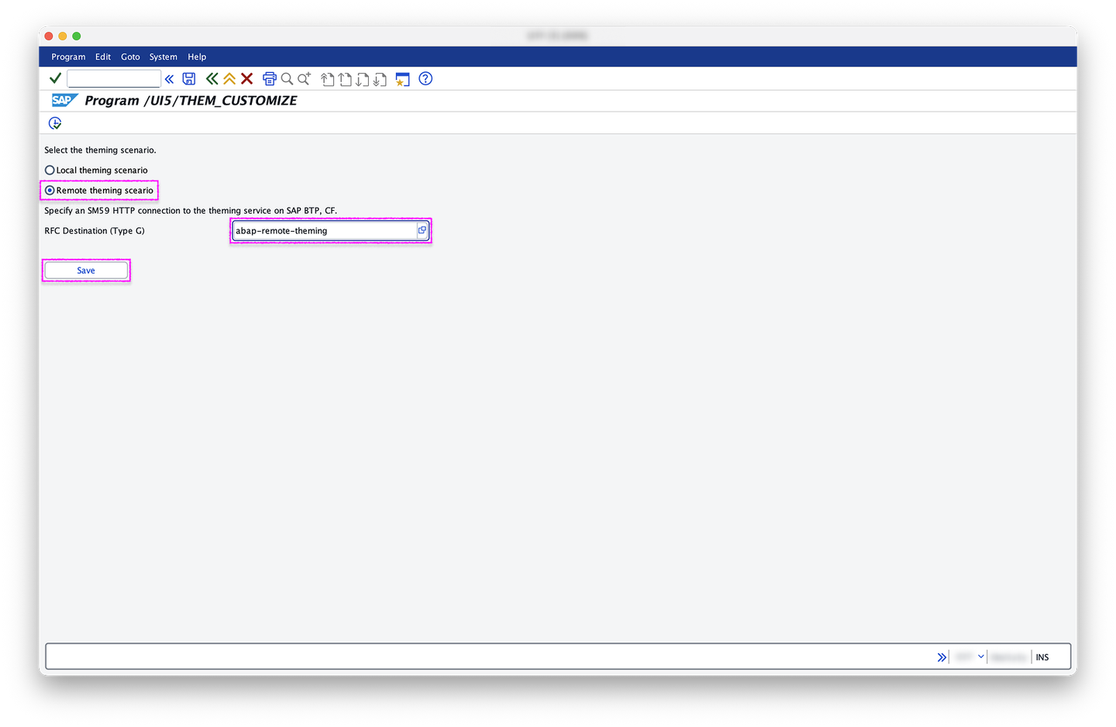Close the window with the red button

tap(49, 36)
